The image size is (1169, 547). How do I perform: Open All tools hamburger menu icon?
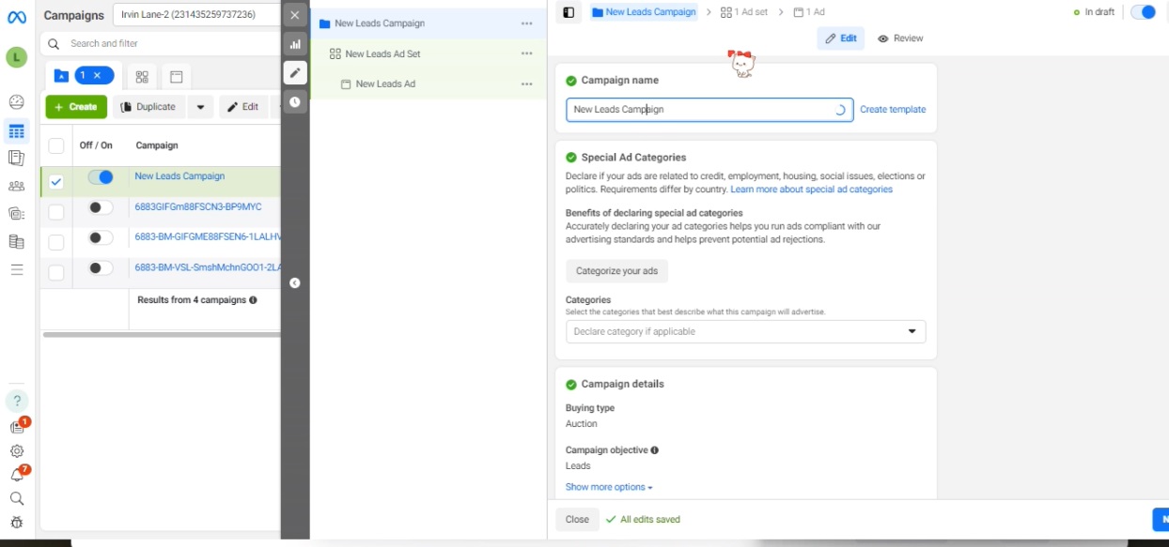(x=16, y=270)
